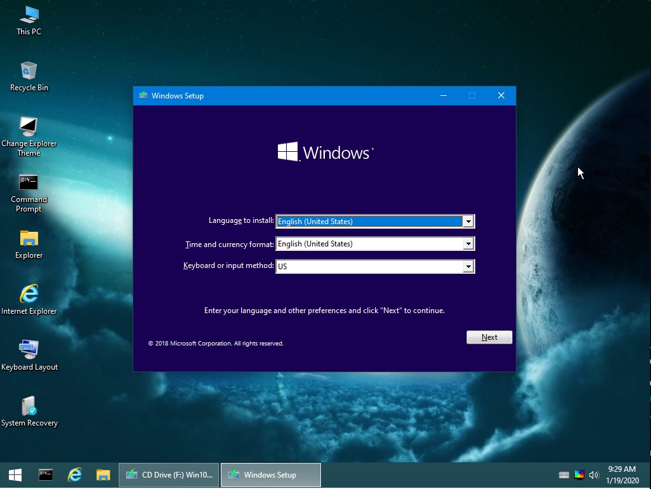Click the Keyboard input method field showing US
The width and height of the screenshot is (651, 489).
pos(375,266)
